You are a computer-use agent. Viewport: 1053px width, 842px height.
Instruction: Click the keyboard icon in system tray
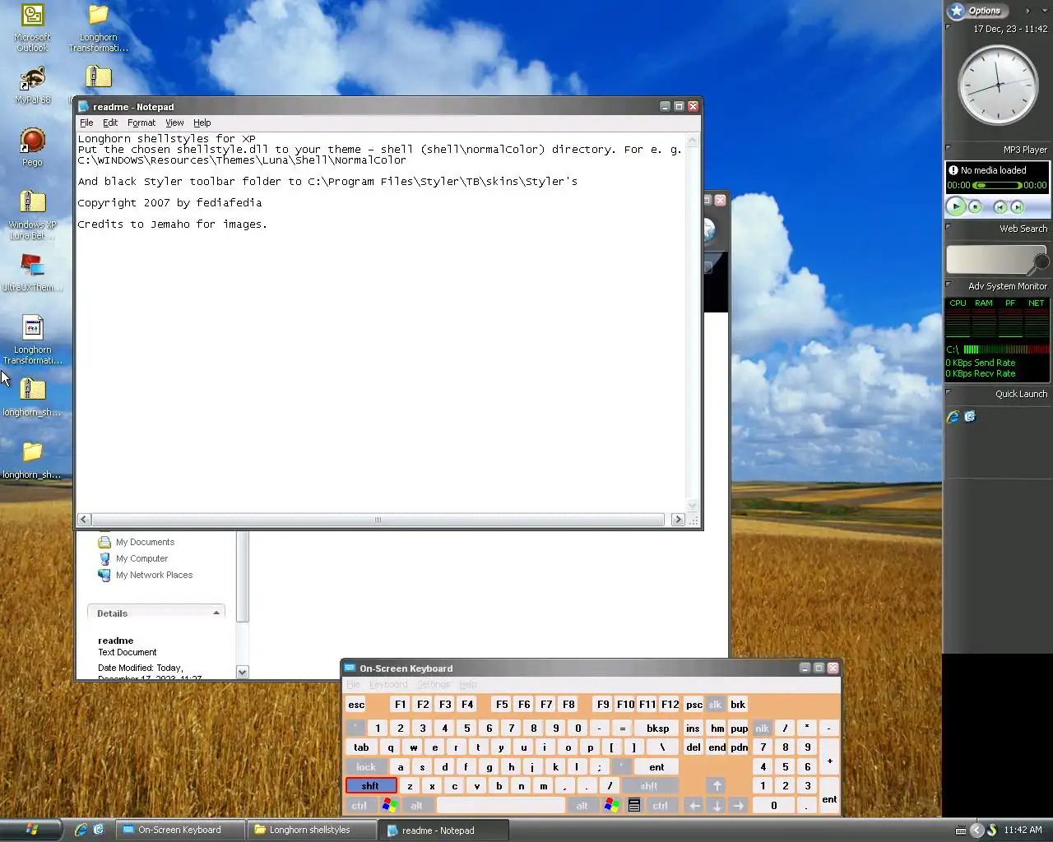[961, 830]
